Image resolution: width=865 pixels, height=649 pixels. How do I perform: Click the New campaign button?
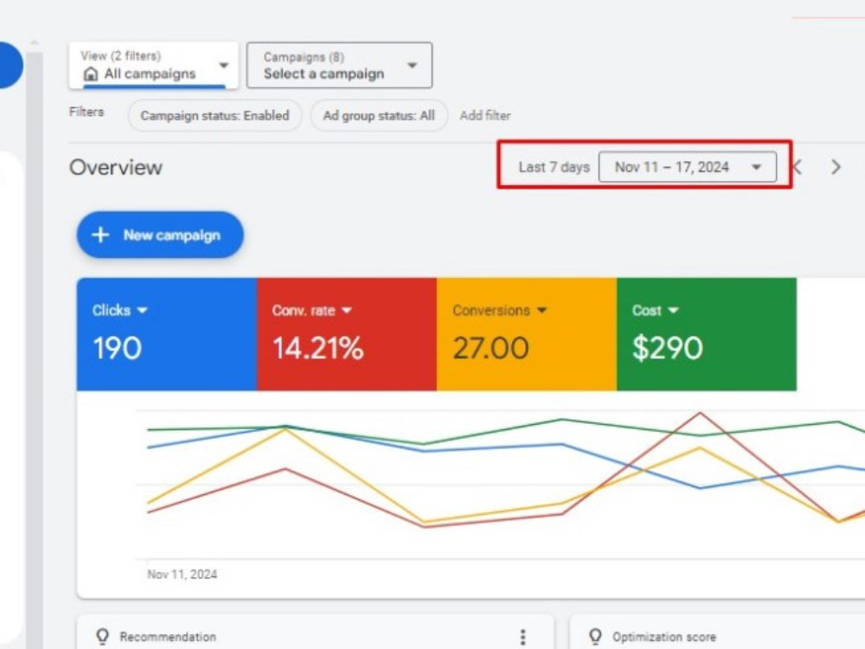click(160, 235)
